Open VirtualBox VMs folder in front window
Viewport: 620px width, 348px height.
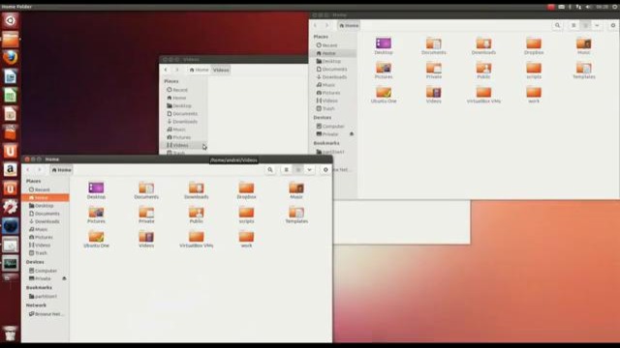(196, 239)
